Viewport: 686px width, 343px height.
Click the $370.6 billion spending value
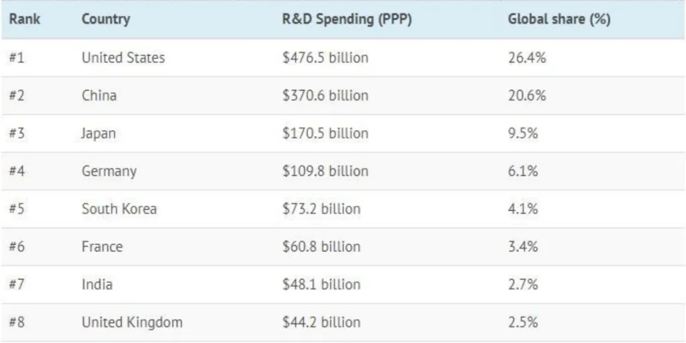point(326,95)
